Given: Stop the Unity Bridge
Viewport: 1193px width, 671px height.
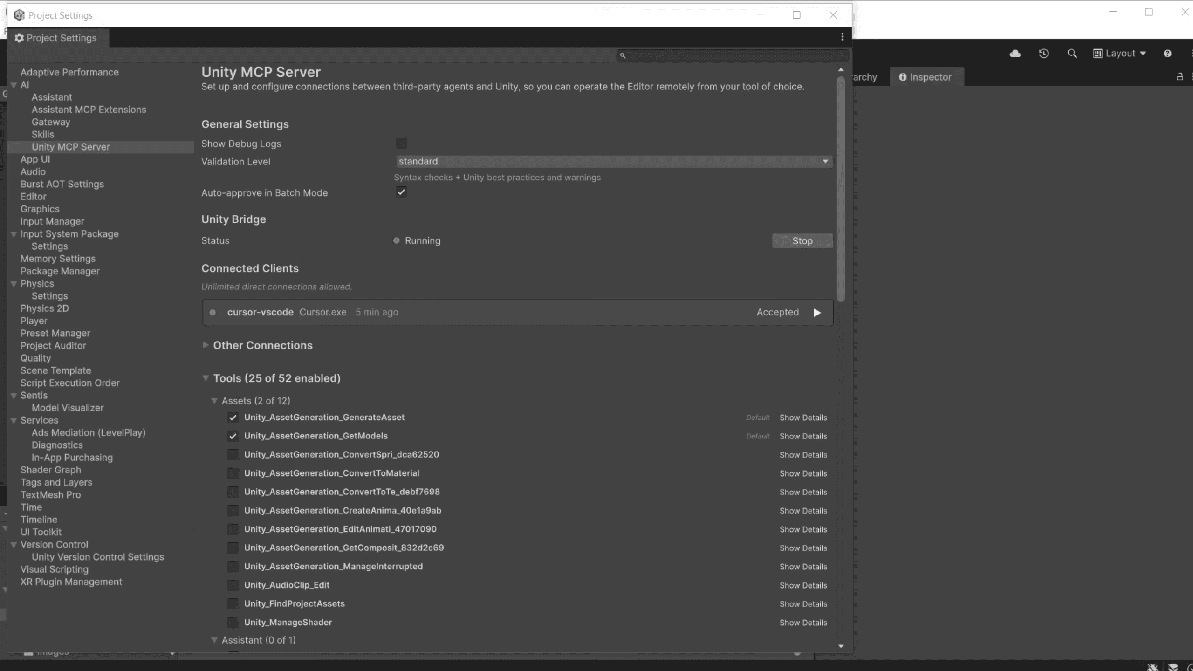Looking at the screenshot, I should [x=802, y=241].
